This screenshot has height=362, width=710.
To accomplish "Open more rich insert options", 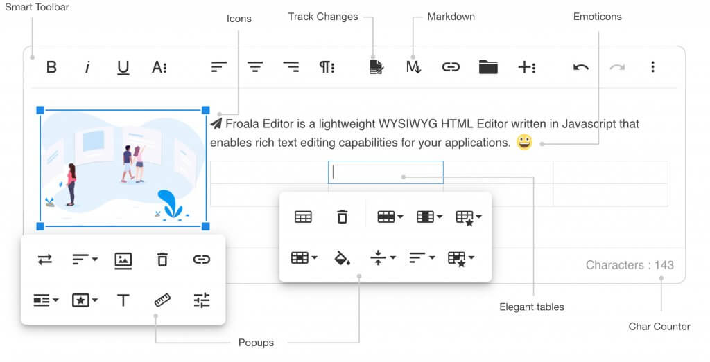I will pyautogui.click(x=527, y=67).
